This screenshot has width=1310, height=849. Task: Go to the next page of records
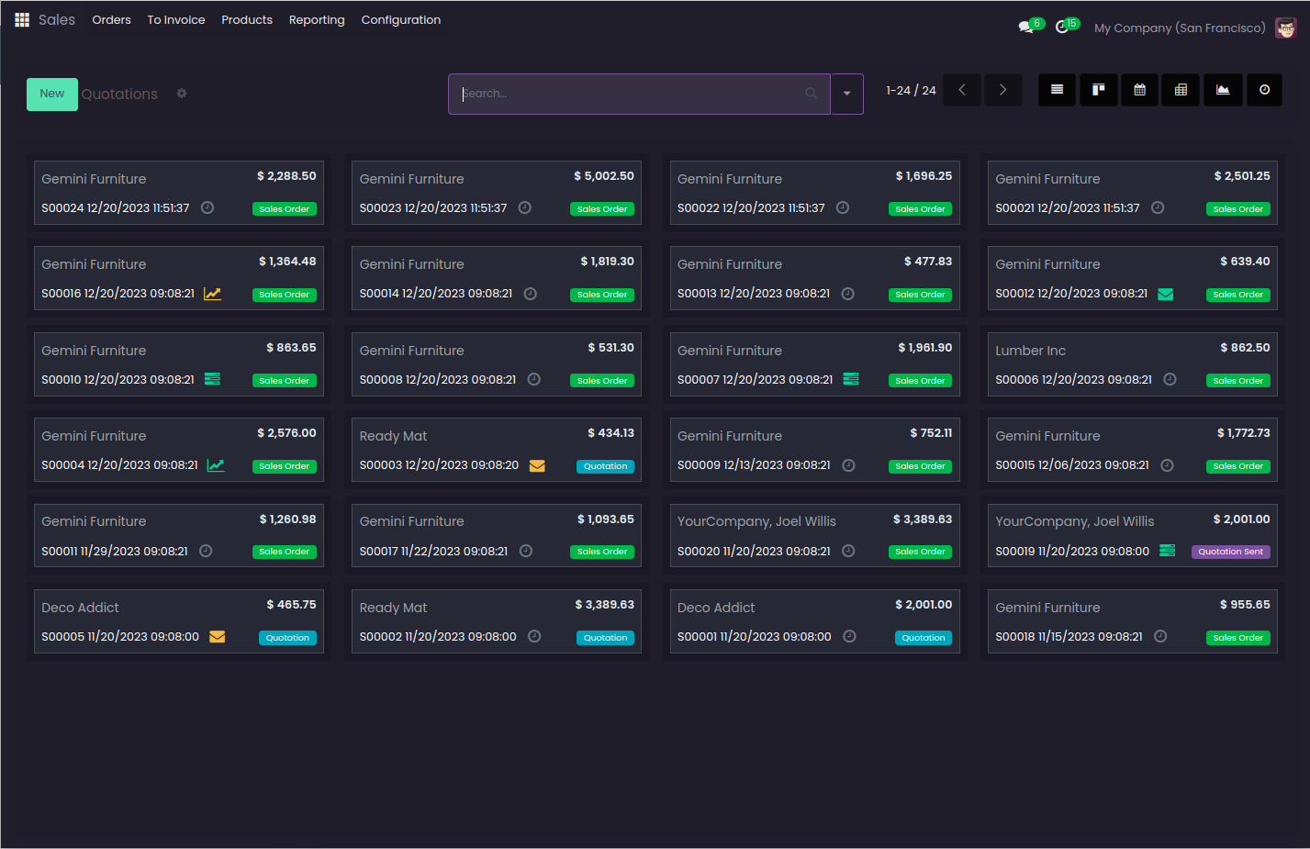click(1002, 90)
